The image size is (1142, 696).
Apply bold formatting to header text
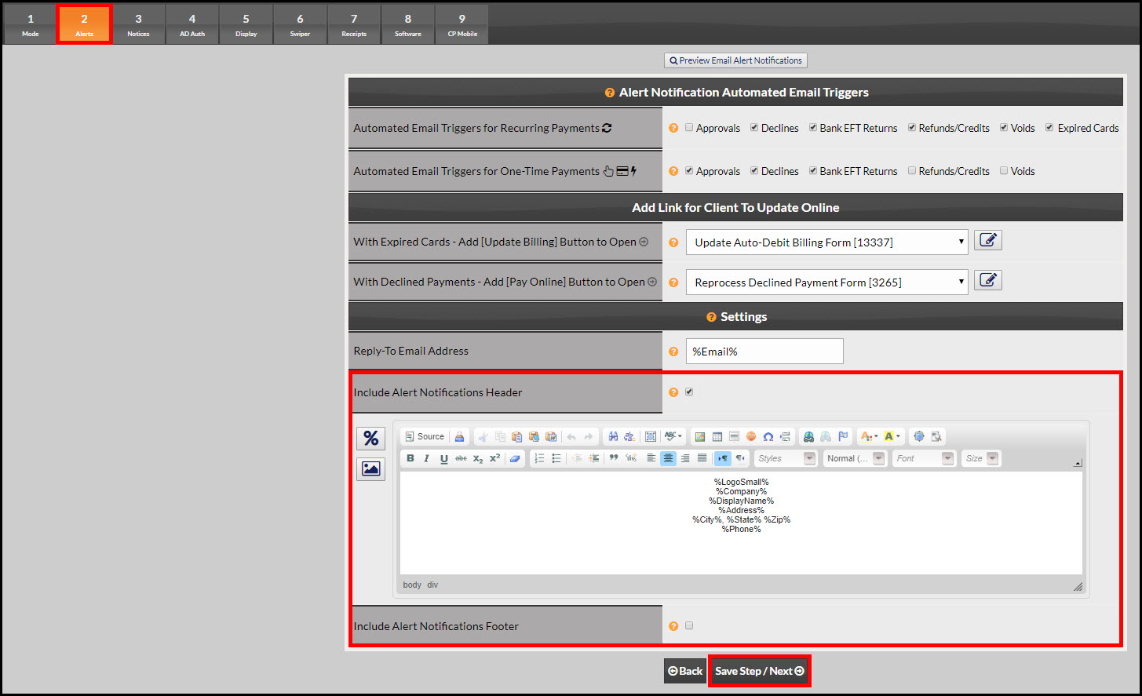pos(410,458)
